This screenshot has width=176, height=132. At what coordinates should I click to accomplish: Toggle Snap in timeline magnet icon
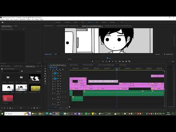(54, 69)
